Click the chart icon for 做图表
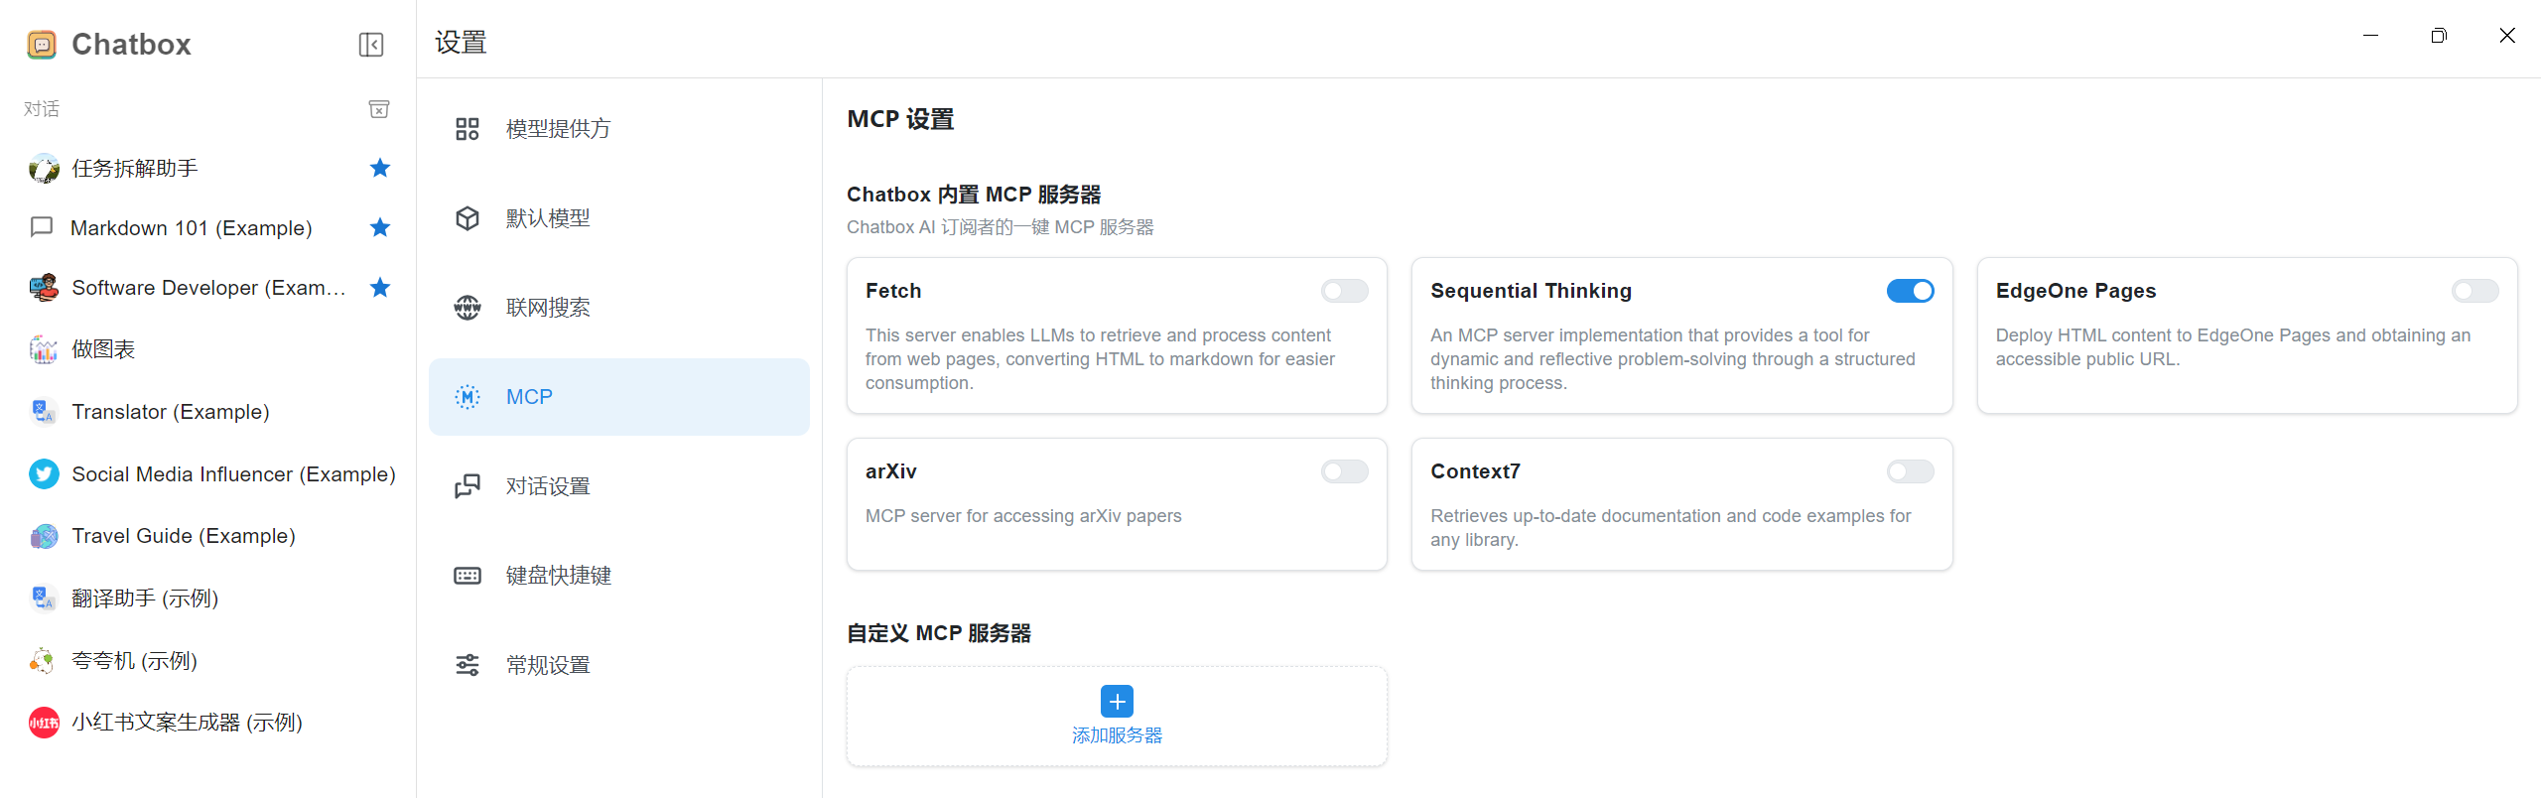Viewport: 2542px width, 798px height. tap(44, 349)
